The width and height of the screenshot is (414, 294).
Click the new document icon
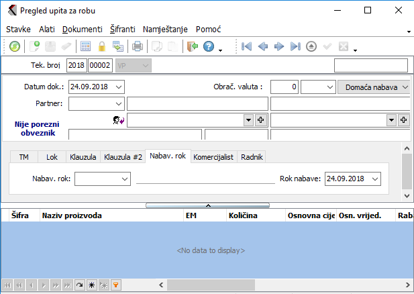[x=35, y=46]
